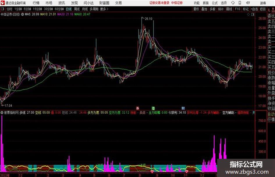
Task: Add stock via +自选 button
Action: tap(254, 9)
